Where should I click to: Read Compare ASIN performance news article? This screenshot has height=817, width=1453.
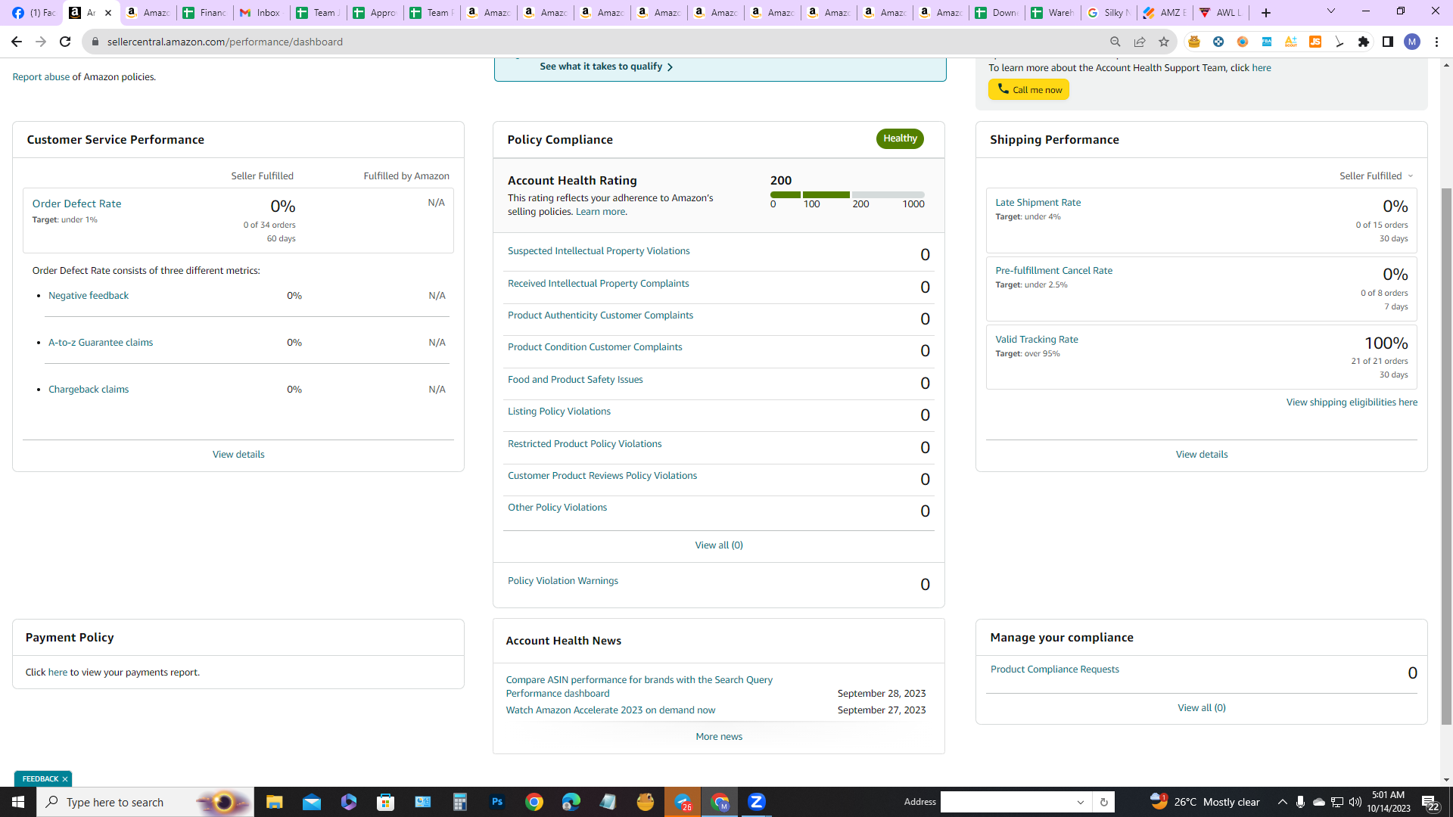[x=639, y=687]
